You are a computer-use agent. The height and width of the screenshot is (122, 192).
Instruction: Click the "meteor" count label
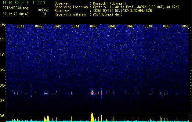43,9
